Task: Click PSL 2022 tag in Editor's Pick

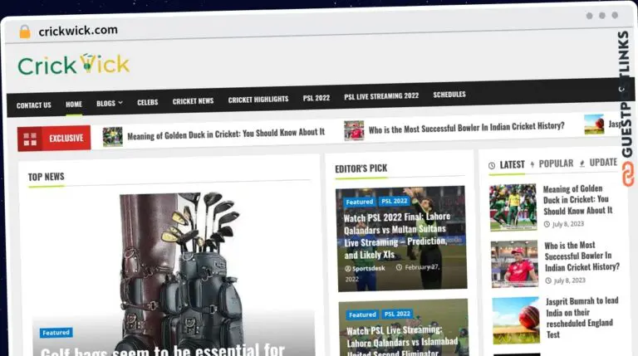Action: pyautogui.click(x=395, y=202)
